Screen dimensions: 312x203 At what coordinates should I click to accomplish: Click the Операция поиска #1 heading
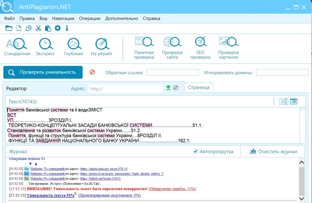27,159
